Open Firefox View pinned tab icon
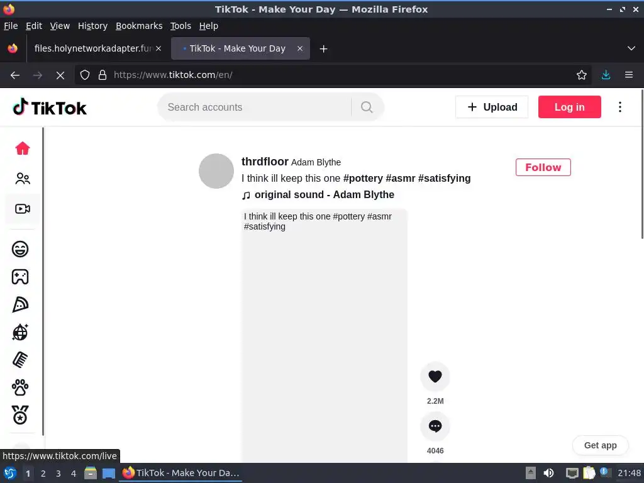Screen dimensions: 644x483 [13, 48]
